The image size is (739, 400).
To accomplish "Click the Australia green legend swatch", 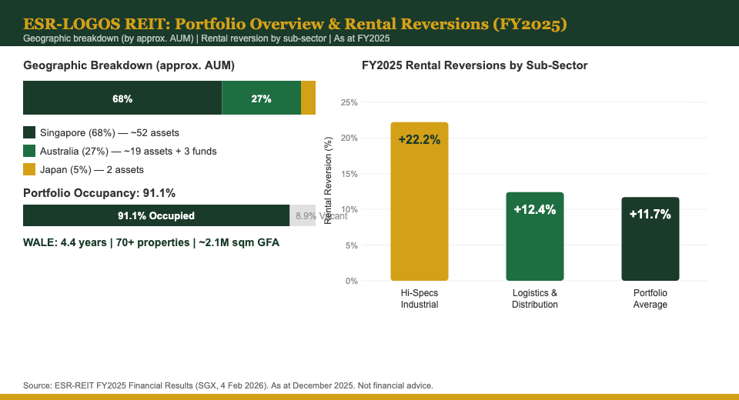I will [29, 151].
